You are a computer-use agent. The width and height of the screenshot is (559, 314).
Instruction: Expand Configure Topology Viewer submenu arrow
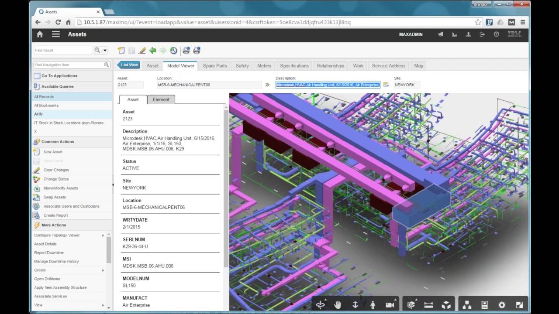[x=104, y=235]
